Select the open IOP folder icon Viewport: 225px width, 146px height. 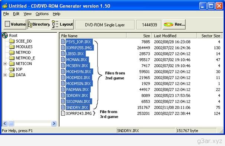tap(12, 69)
